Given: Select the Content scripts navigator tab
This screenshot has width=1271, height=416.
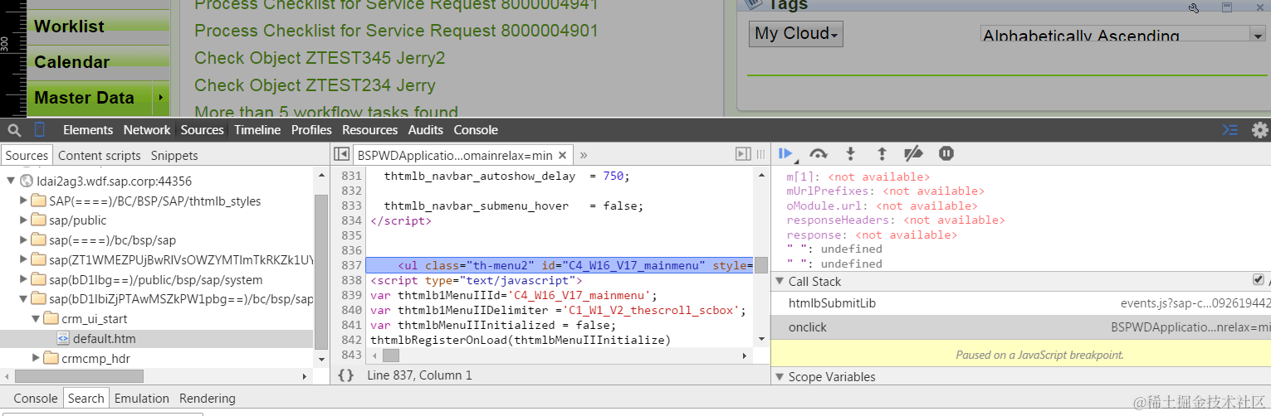Looking at the screenshot, I should click(100, 156).
